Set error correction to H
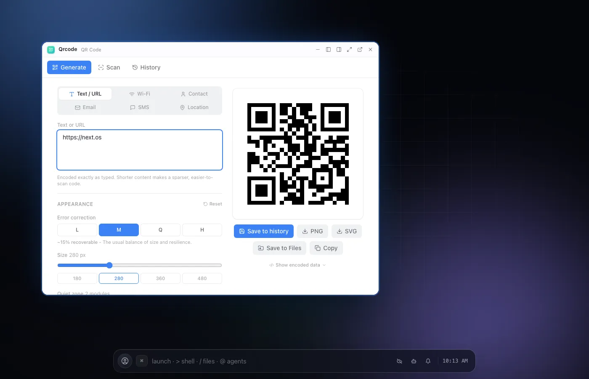589x379 pixels. click(202, 230)
